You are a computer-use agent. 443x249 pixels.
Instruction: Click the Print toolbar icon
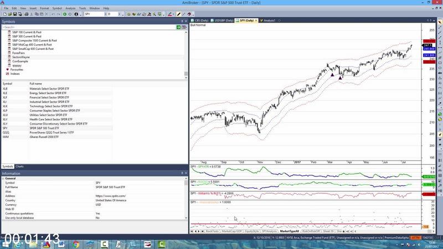[x=26, y=14]
